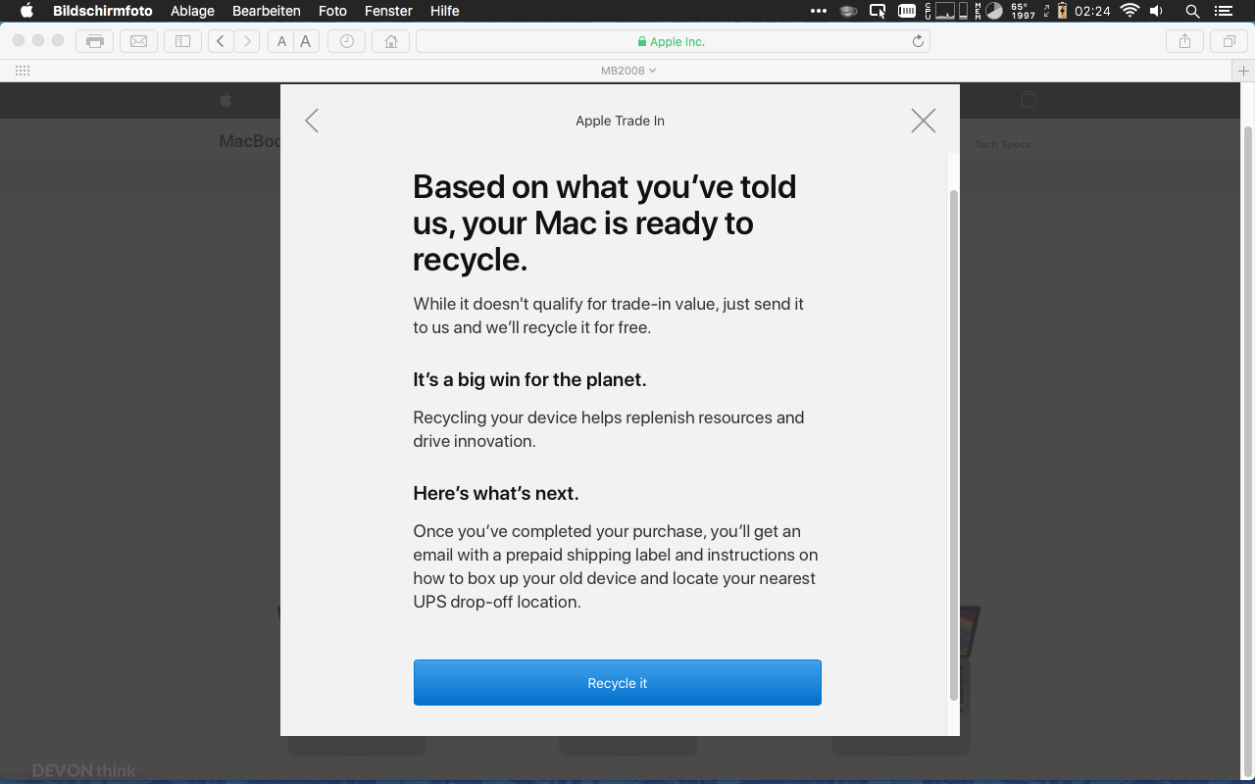This screenshot has width=1255, height=784.
Task: Click the CPU monitor graph
Action: (x=946, y=11)
